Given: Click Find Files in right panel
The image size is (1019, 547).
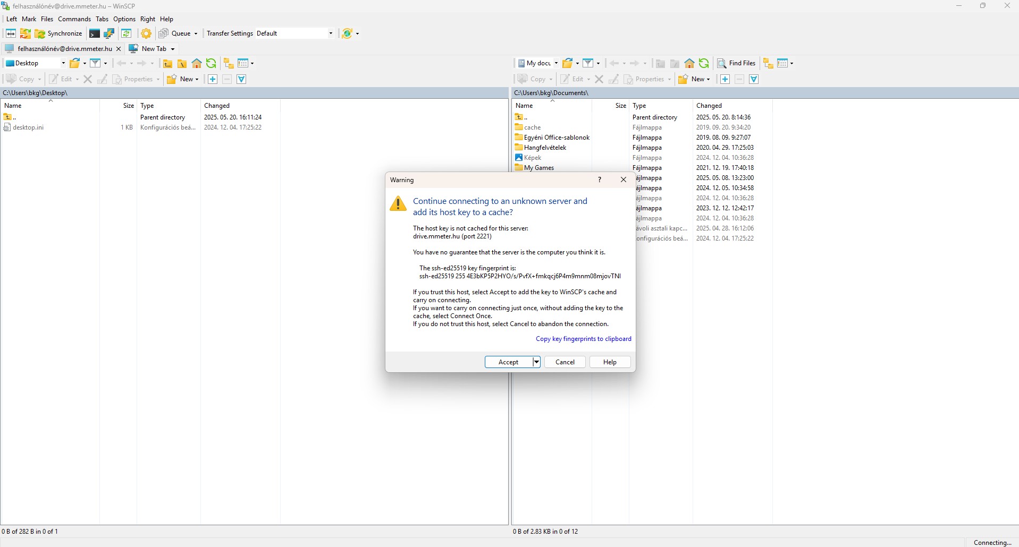Looking at the screenshot, I should point(736,63).
